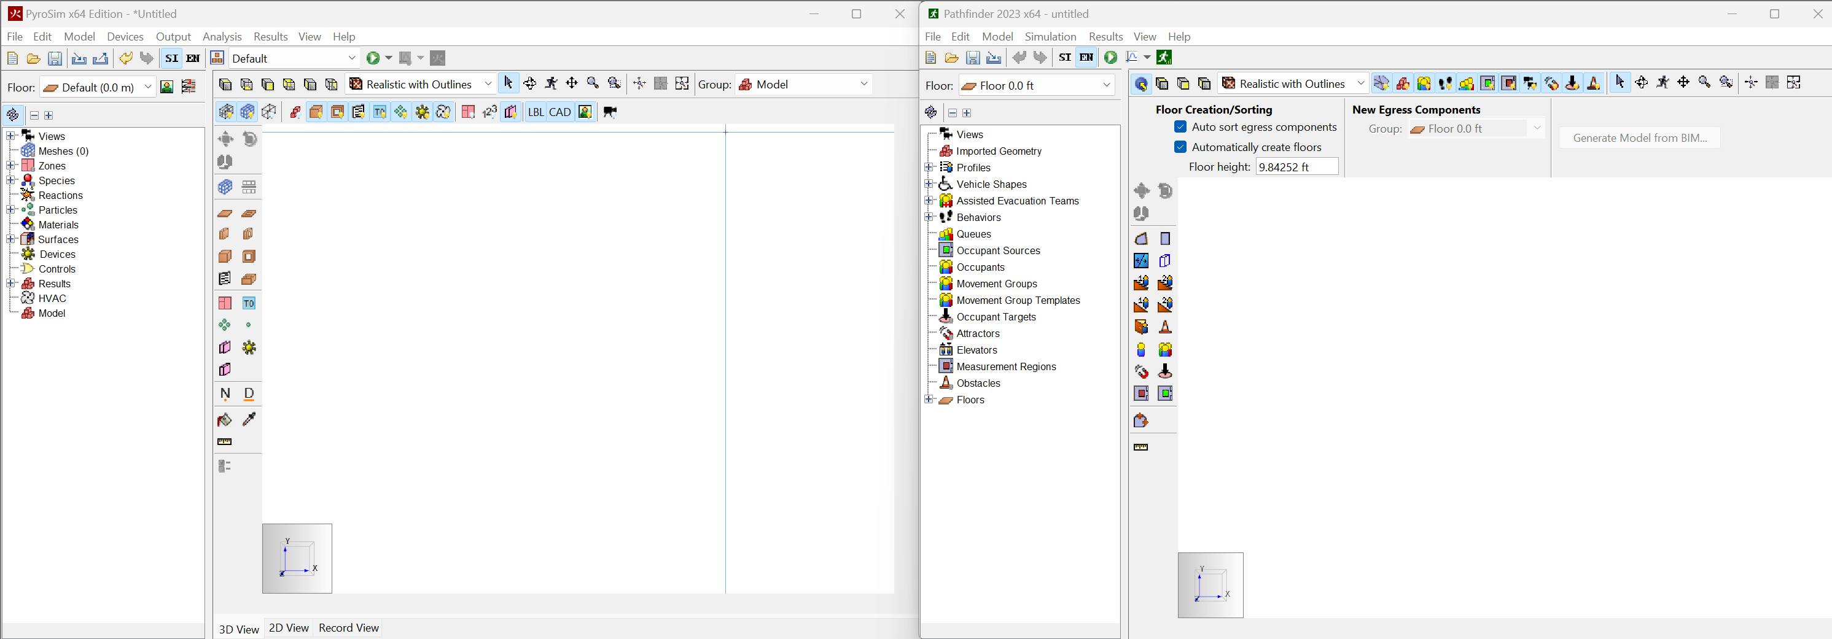
Task: Uncheck Auto sort egress components
Action: coord(1180,127)
